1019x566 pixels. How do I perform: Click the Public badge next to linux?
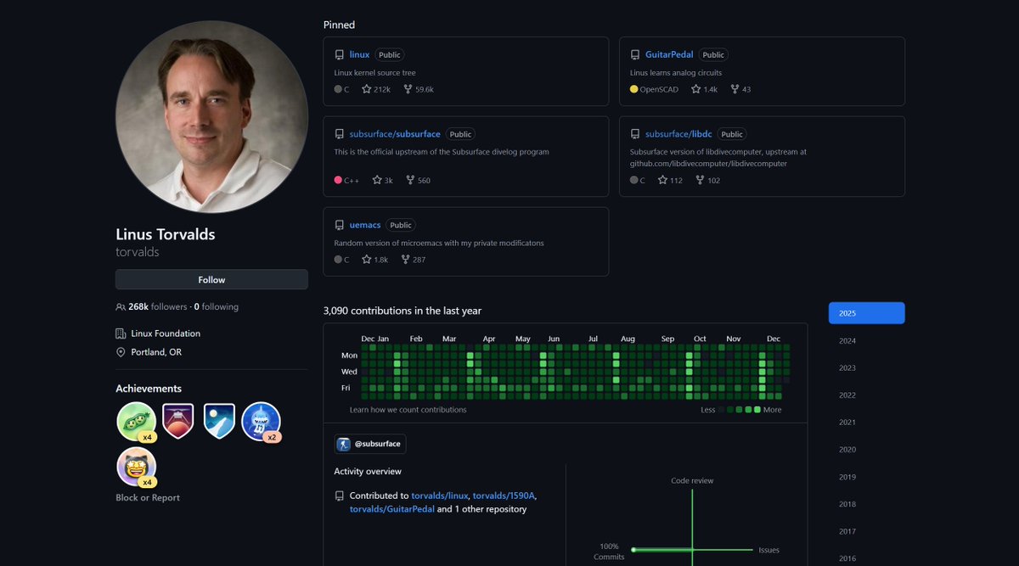pyautogui.click(x=389, y=55)
